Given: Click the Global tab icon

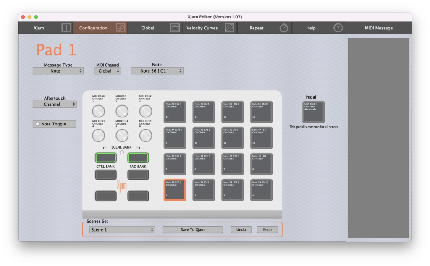Looking at the screenshot, I should pyautogui.click(x=175, y=28).
